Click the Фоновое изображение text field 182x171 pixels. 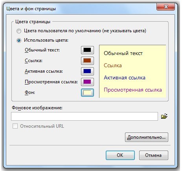[x=85, y=116]
